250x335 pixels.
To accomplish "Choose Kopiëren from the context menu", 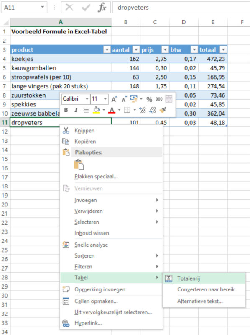I will point(111,142).
